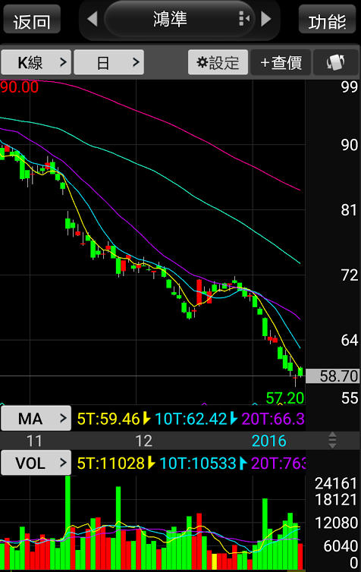Select the 24161 volume axis label
361x572 pixels.
336,483
